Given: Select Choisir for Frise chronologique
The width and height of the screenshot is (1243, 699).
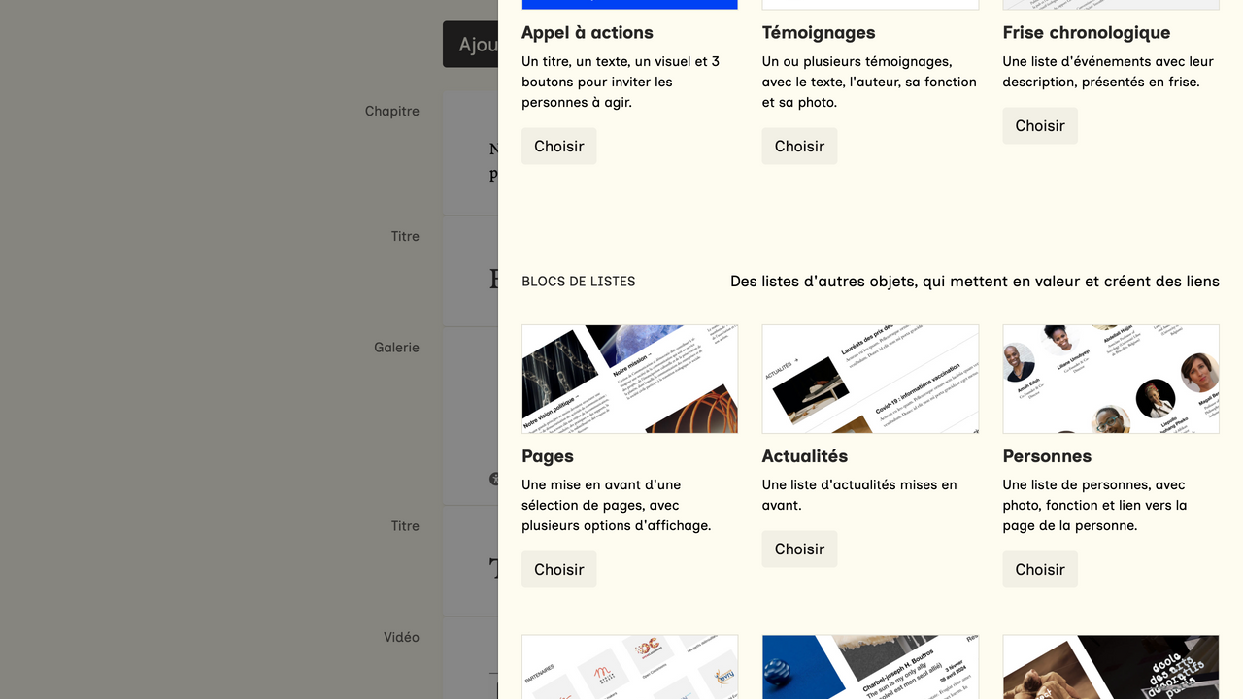Looking at the screenshot, I should point(1039,125).
